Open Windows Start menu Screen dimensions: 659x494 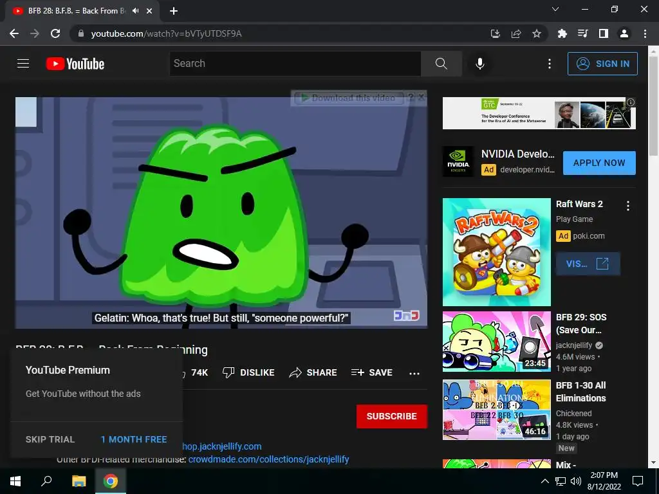[x=15, y=481]
